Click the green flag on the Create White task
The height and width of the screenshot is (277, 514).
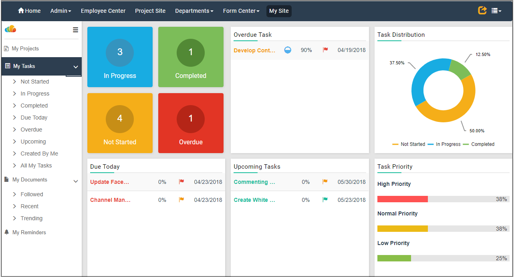pos(325,200)
